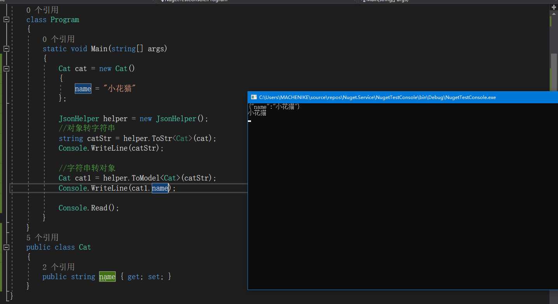The width and height of the screenshot is (558, 304).
Task: Click 'ToStr' in the helper.ToStr call
Action: (x=162, y=138)
